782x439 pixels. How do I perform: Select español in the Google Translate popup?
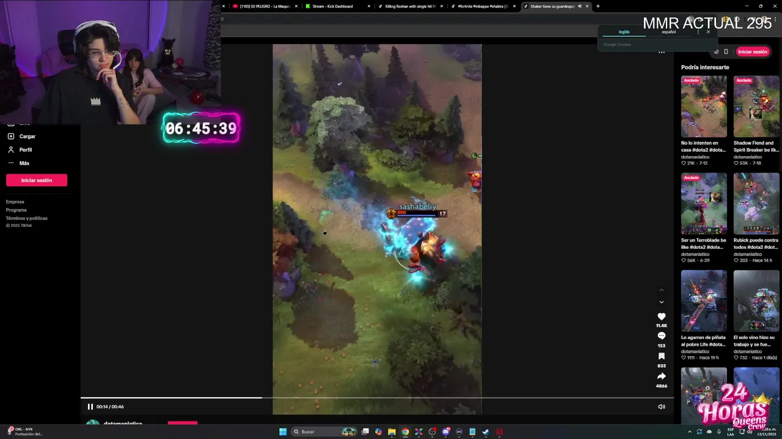(x=668, y=32)
